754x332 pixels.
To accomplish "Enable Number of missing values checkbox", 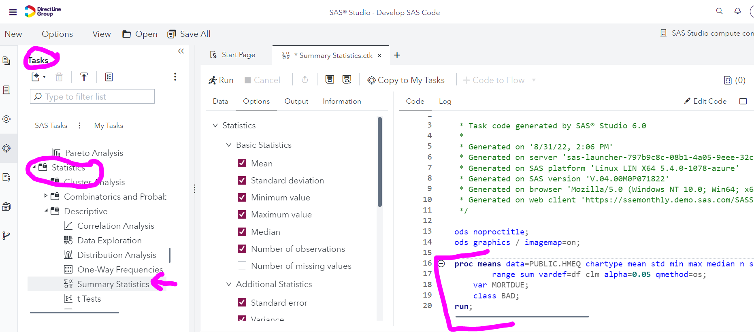I will click(242, 266).
